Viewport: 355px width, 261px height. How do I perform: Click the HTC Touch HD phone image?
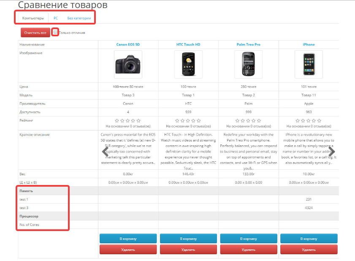(188, 64)
